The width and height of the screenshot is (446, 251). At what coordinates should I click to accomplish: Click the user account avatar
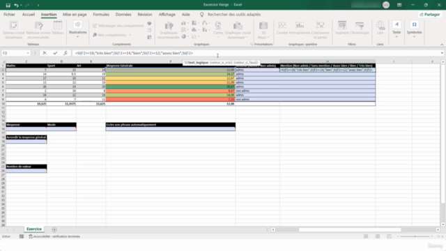(386, 5)
